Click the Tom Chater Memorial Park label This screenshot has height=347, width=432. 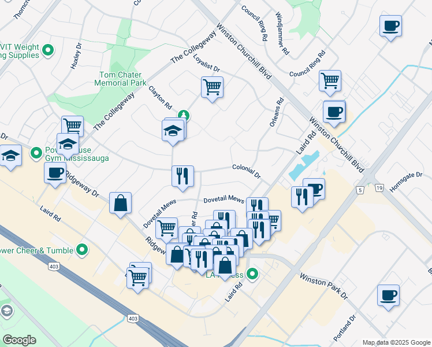pyautogui.click(x=122, y=79)
